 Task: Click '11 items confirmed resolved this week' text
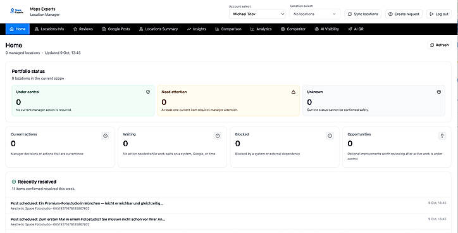44,189
